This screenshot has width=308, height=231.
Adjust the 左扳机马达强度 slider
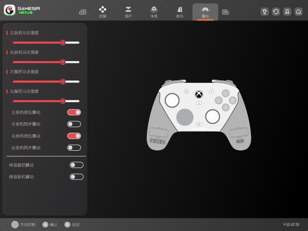(x=46, y=43)
